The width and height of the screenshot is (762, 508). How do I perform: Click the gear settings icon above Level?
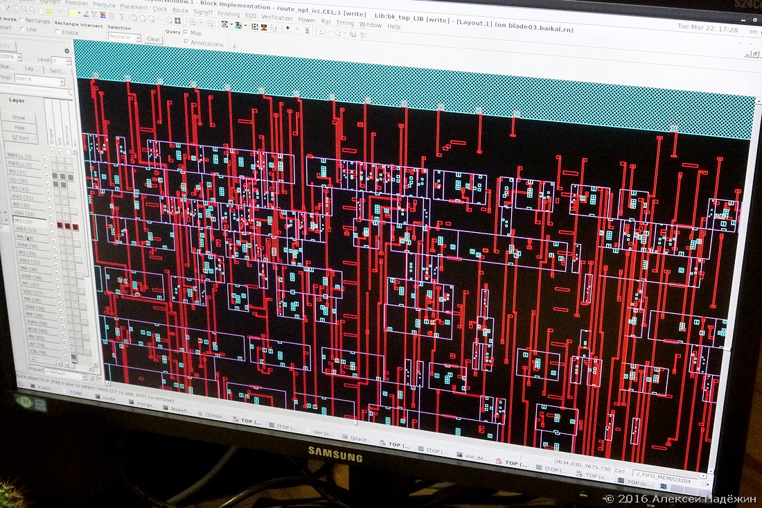67,51
